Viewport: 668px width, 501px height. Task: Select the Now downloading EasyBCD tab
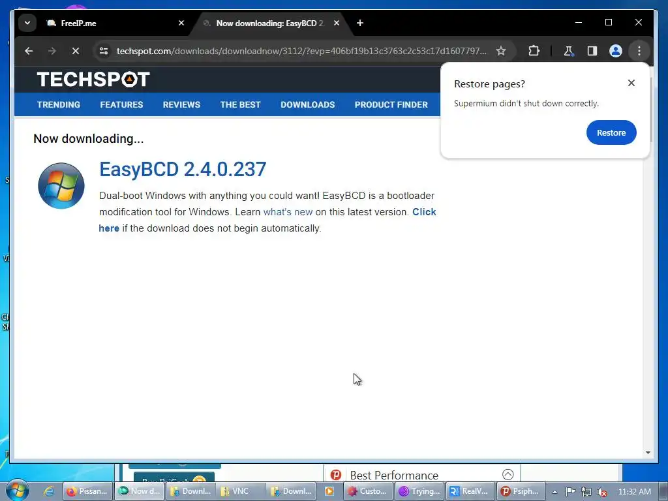click(x=270, y=23)
